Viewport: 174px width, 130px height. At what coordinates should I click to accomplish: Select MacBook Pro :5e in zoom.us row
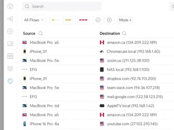(44, 61)
